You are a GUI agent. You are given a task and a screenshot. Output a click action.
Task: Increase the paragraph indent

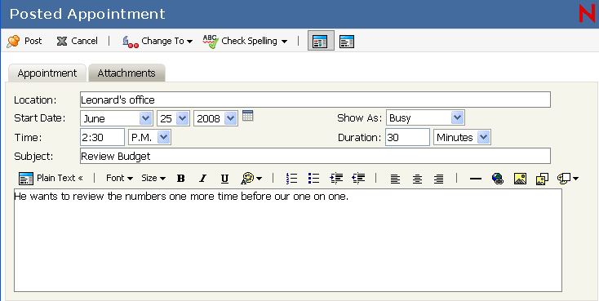pos(335,179)
